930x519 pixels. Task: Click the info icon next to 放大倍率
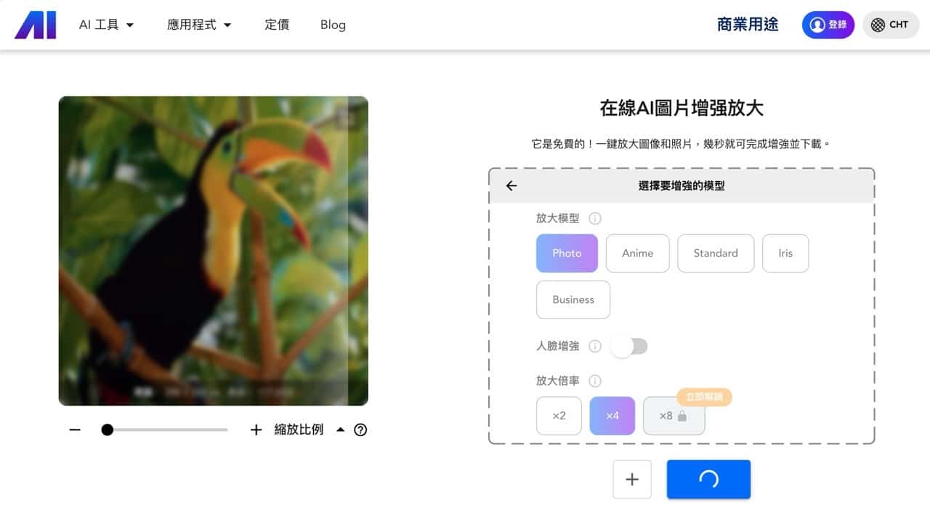point(595,381)
